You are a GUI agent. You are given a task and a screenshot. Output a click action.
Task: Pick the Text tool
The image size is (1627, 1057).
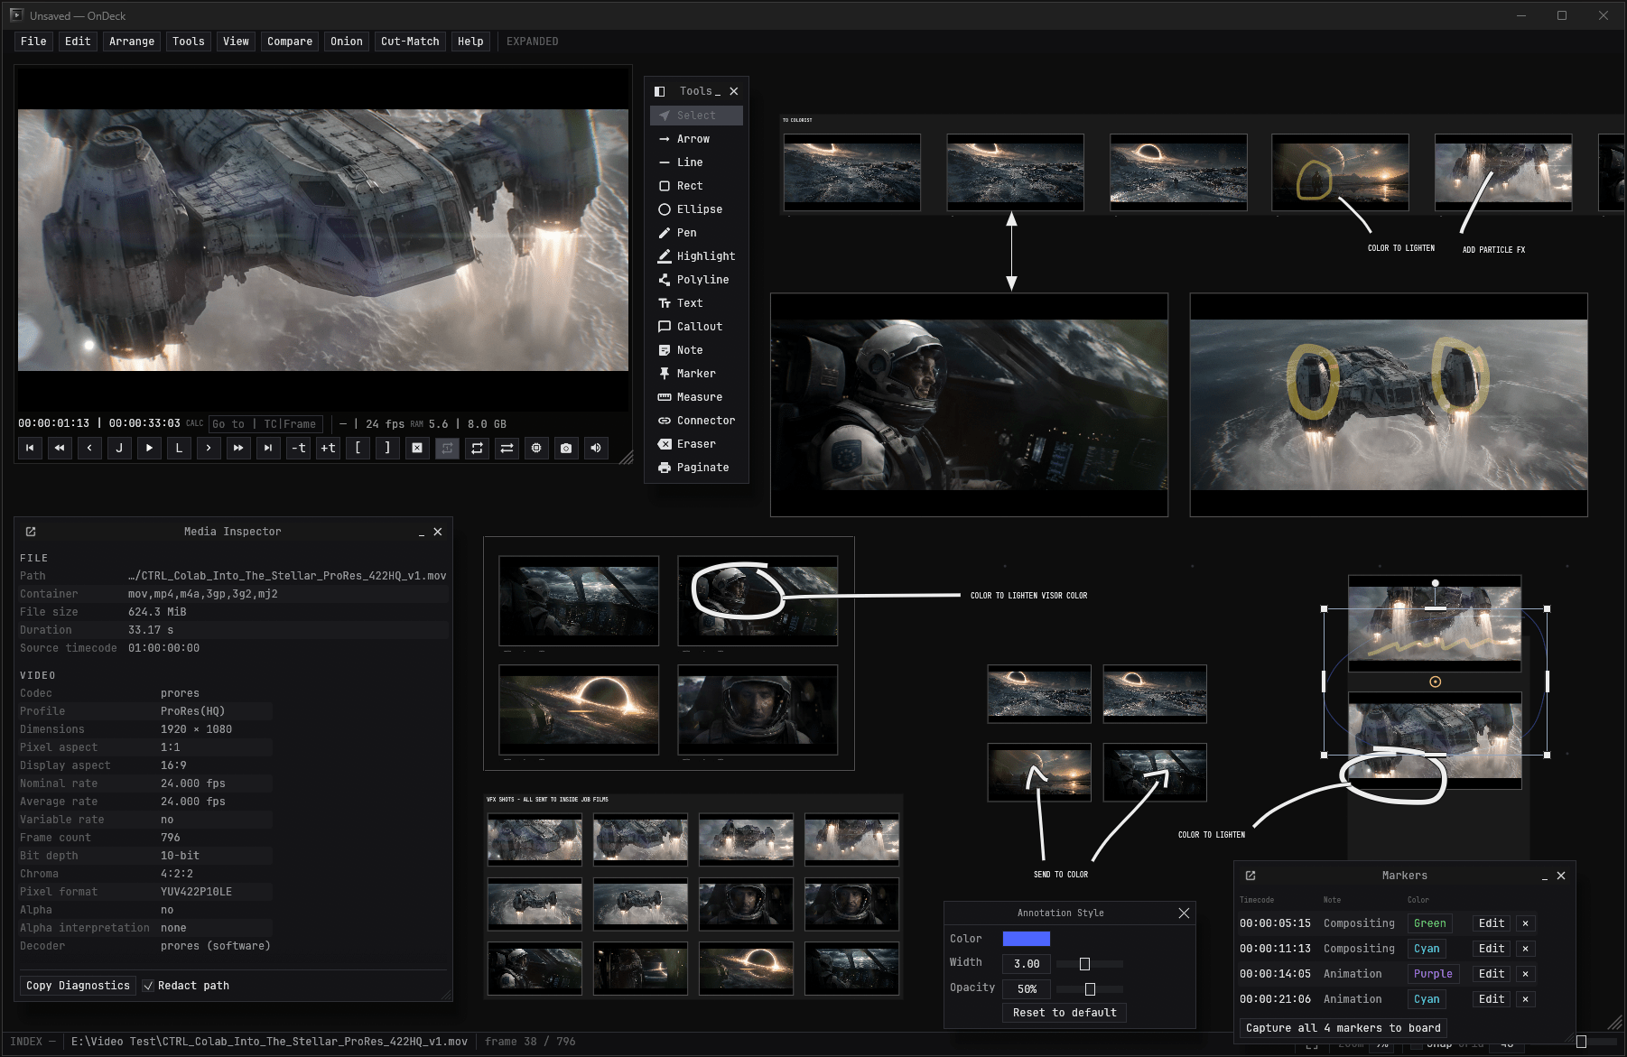click(696, 303)
